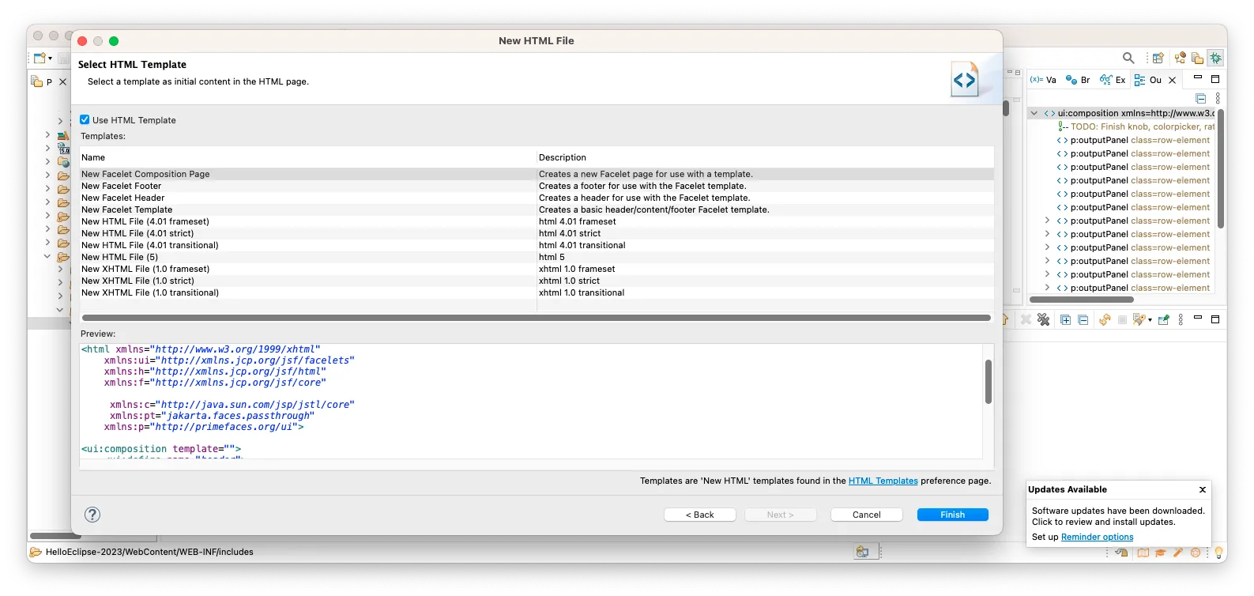Select the New Facelet Header template
The height and width of the screenshot is (596, 1254).
(537, 198)
